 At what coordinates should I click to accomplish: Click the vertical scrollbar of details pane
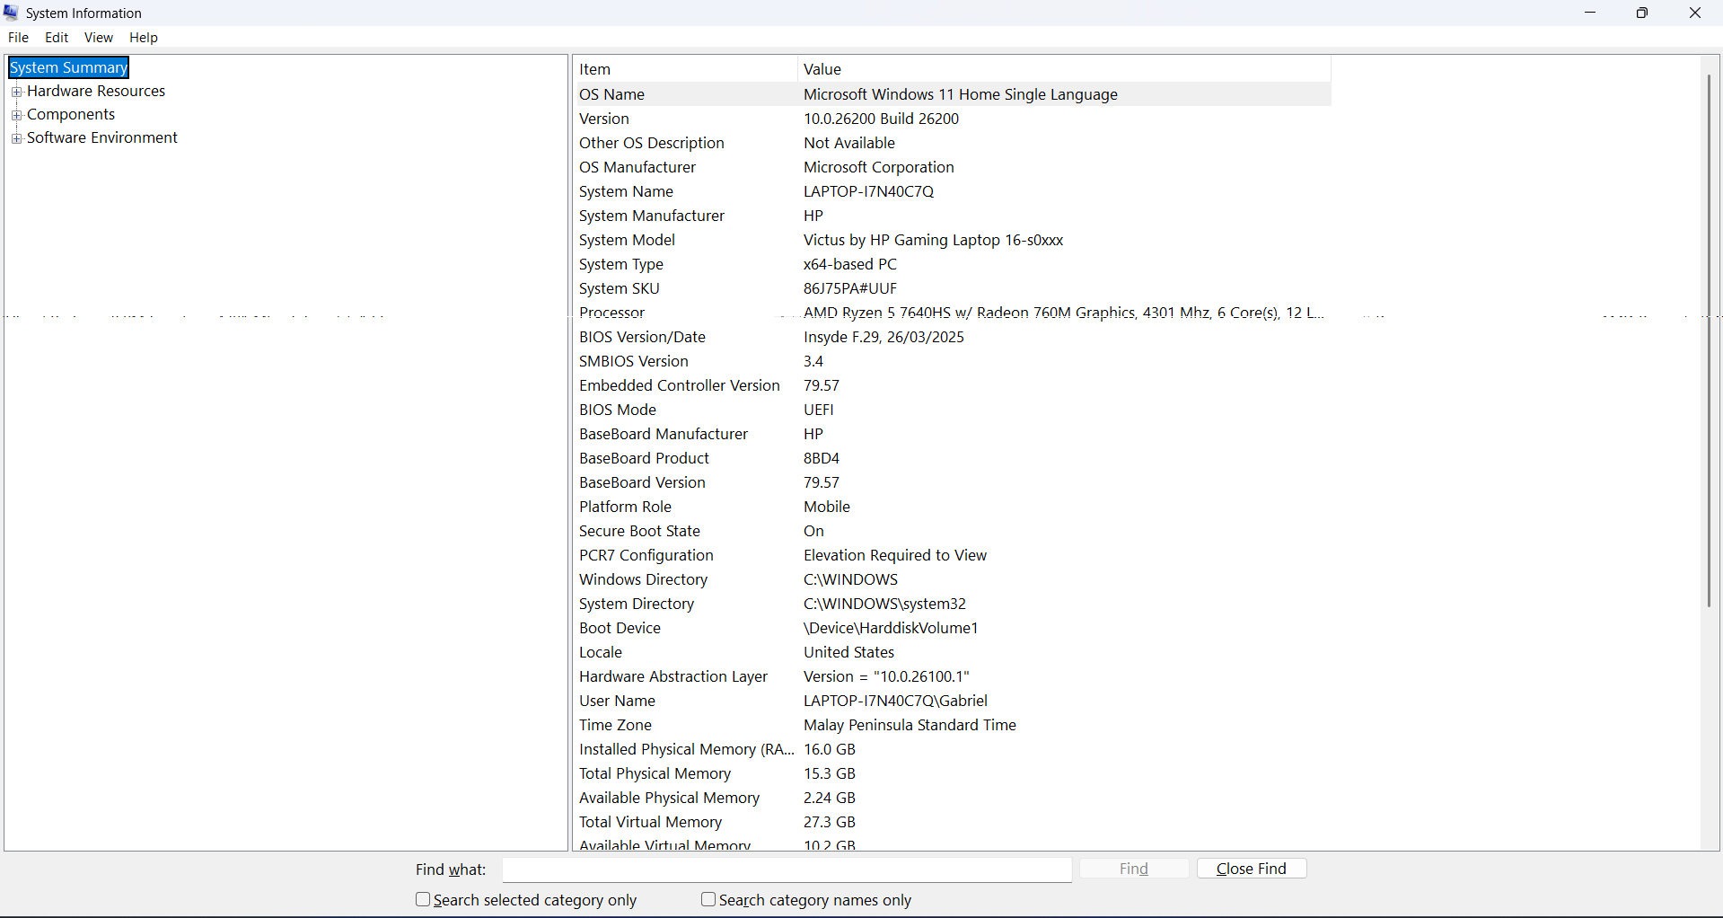click(x=1710, y=341)
